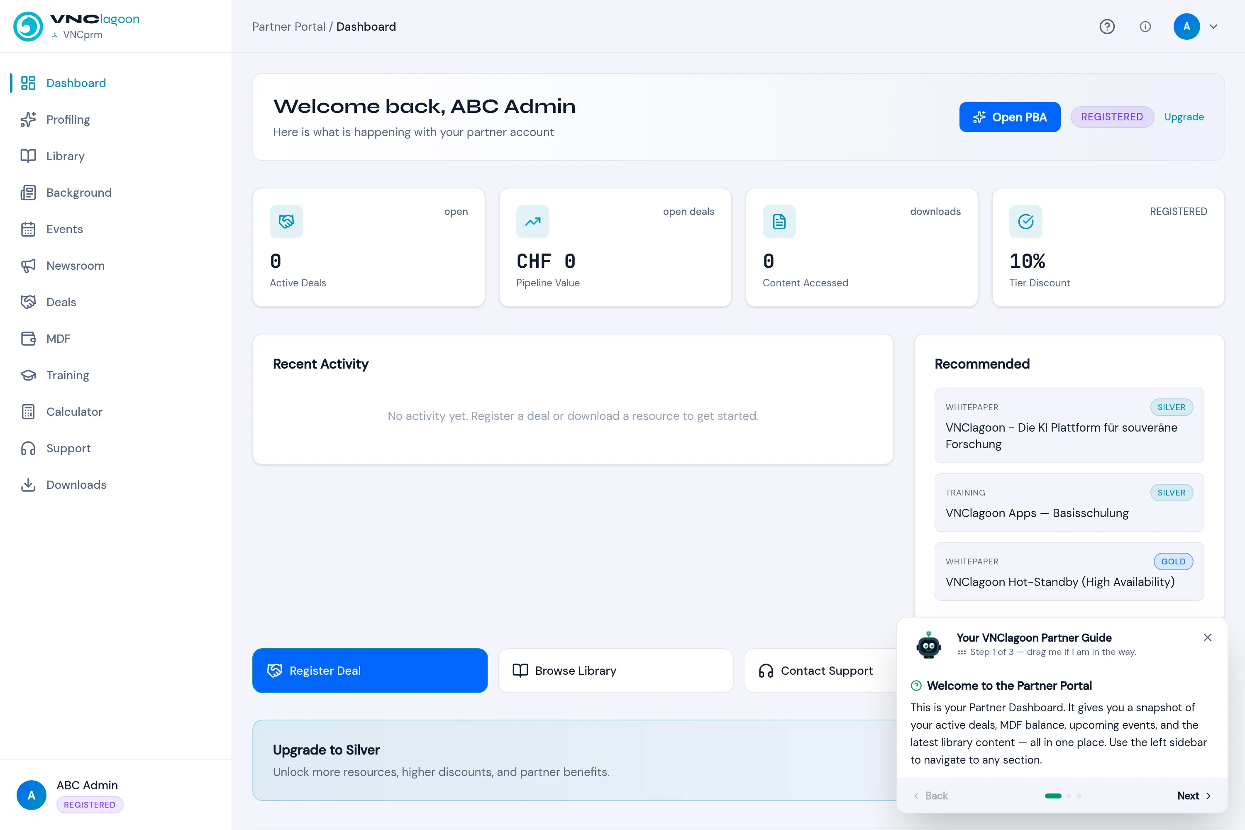Click the Support headset icon in sidebar
1245x830 pixels.
click(28, 448)
